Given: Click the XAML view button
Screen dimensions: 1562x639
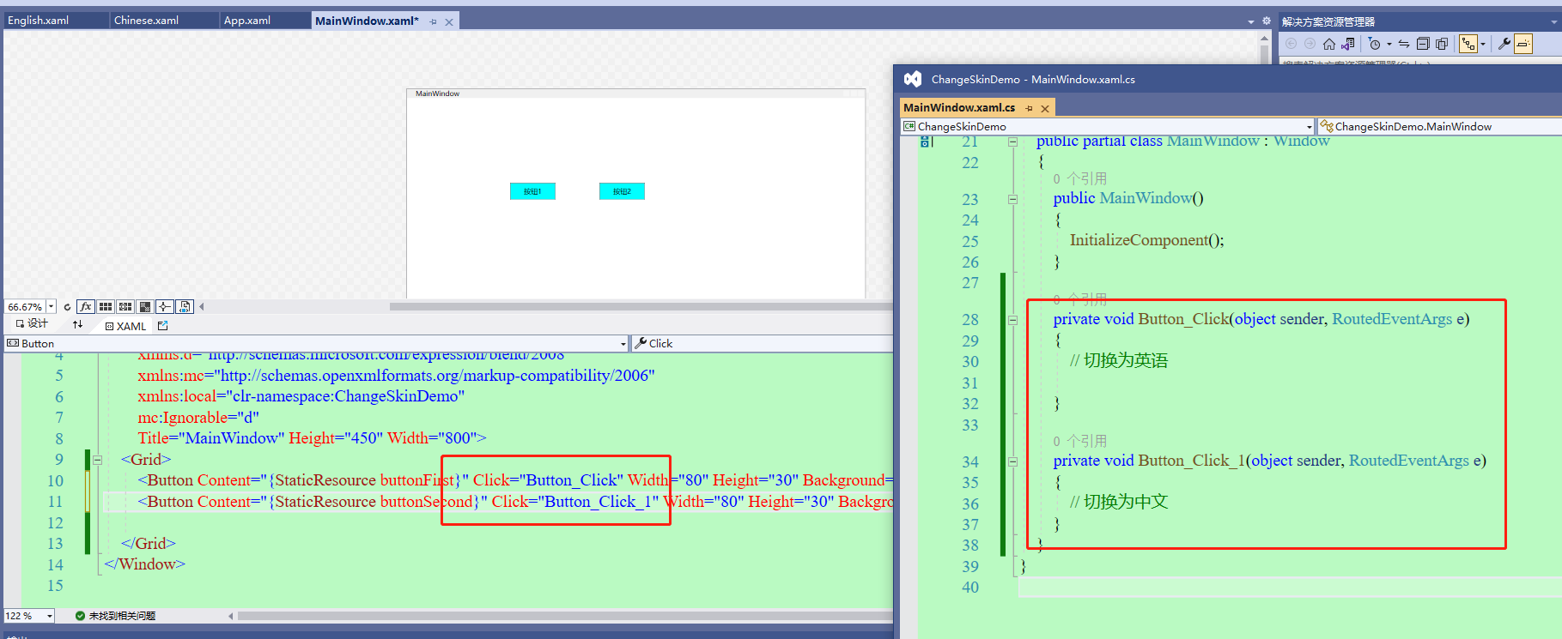Looking at the screenshot, I should coord(125,326).
